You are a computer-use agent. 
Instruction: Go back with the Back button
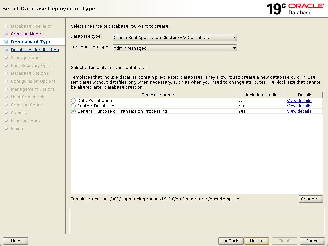click(x=231, y=241)
